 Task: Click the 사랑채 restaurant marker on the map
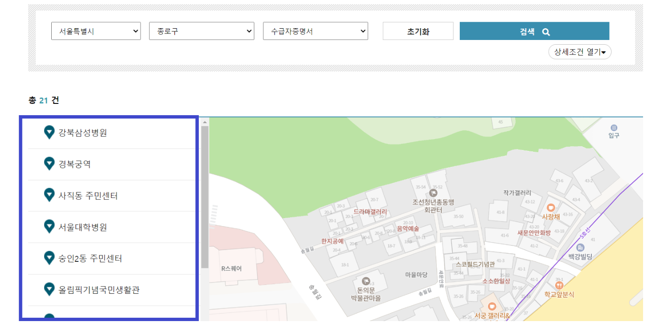coord(550,207)
